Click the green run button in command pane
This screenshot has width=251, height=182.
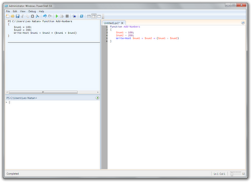pos(97,98)
